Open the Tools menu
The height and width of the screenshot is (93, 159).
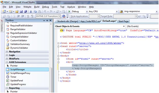(54, 7)
